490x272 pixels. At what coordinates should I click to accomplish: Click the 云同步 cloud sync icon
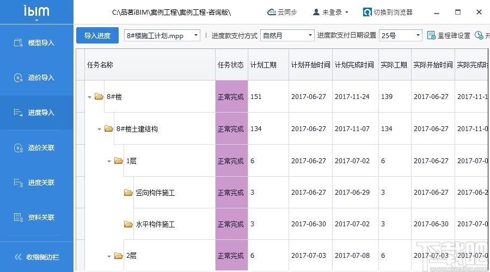click(x=272, y=12)
